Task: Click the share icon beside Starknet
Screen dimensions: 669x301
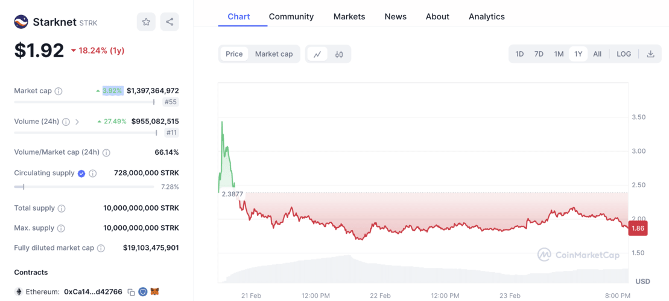Action: click(x=170, y=22)
